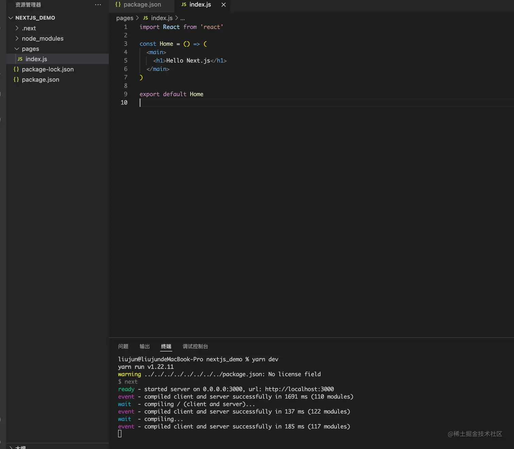The width and height of the screenshot is (514, 449).
Task: Close the index.js editor tab
Action: 223,5
